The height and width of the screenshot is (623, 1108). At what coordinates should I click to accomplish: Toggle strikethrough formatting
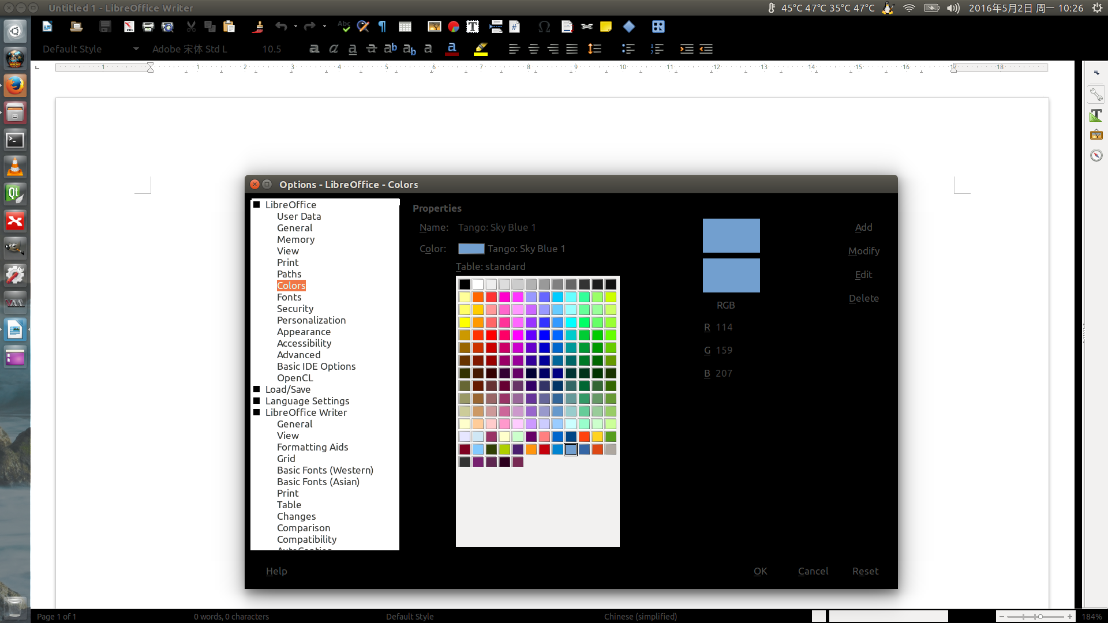(x=372, y=49)
